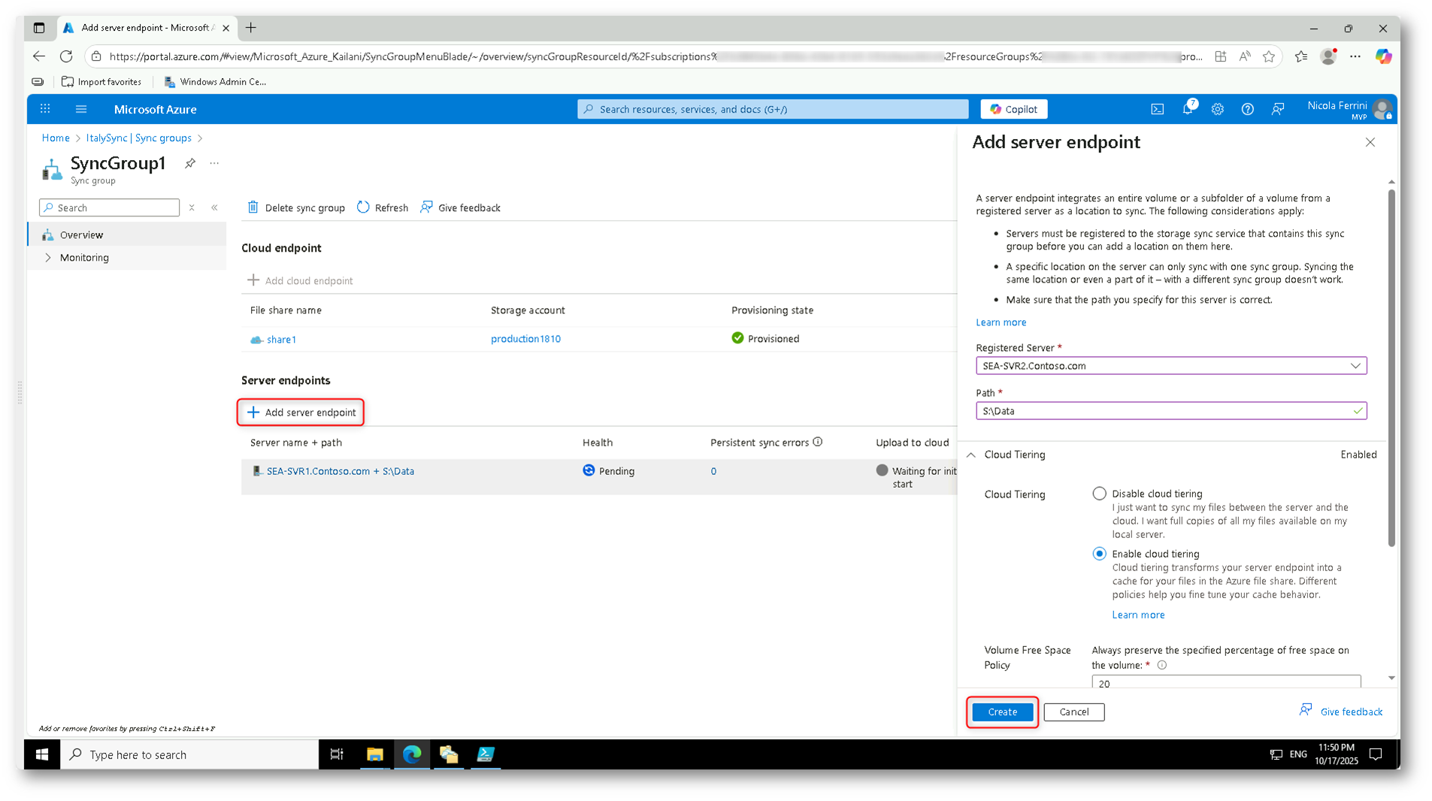Open the notifications bell icon
Viewport: 1432px width, 801px height.
1187,109
